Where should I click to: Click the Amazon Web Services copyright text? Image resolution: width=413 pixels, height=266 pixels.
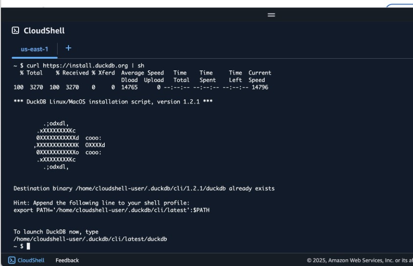click(x=360, y=260)
